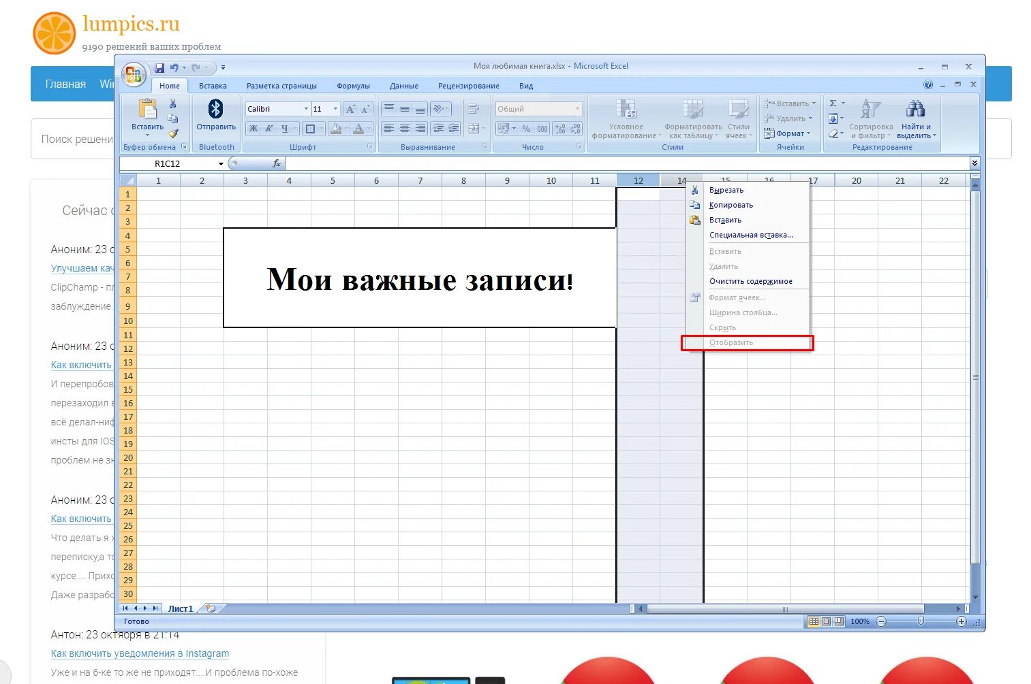
Task: Click the Decrease Indent icon
Action: point(438,129)
